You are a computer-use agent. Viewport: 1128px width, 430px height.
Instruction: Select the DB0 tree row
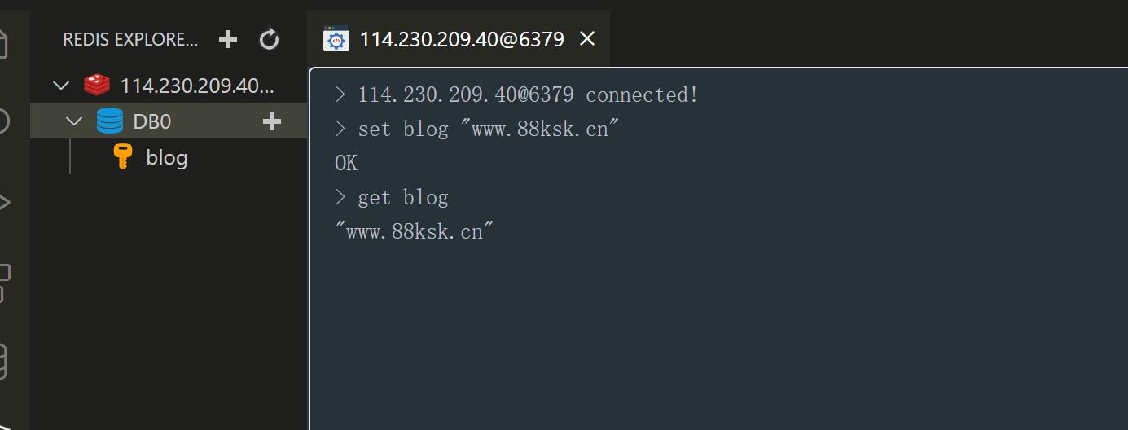point(169,121)
